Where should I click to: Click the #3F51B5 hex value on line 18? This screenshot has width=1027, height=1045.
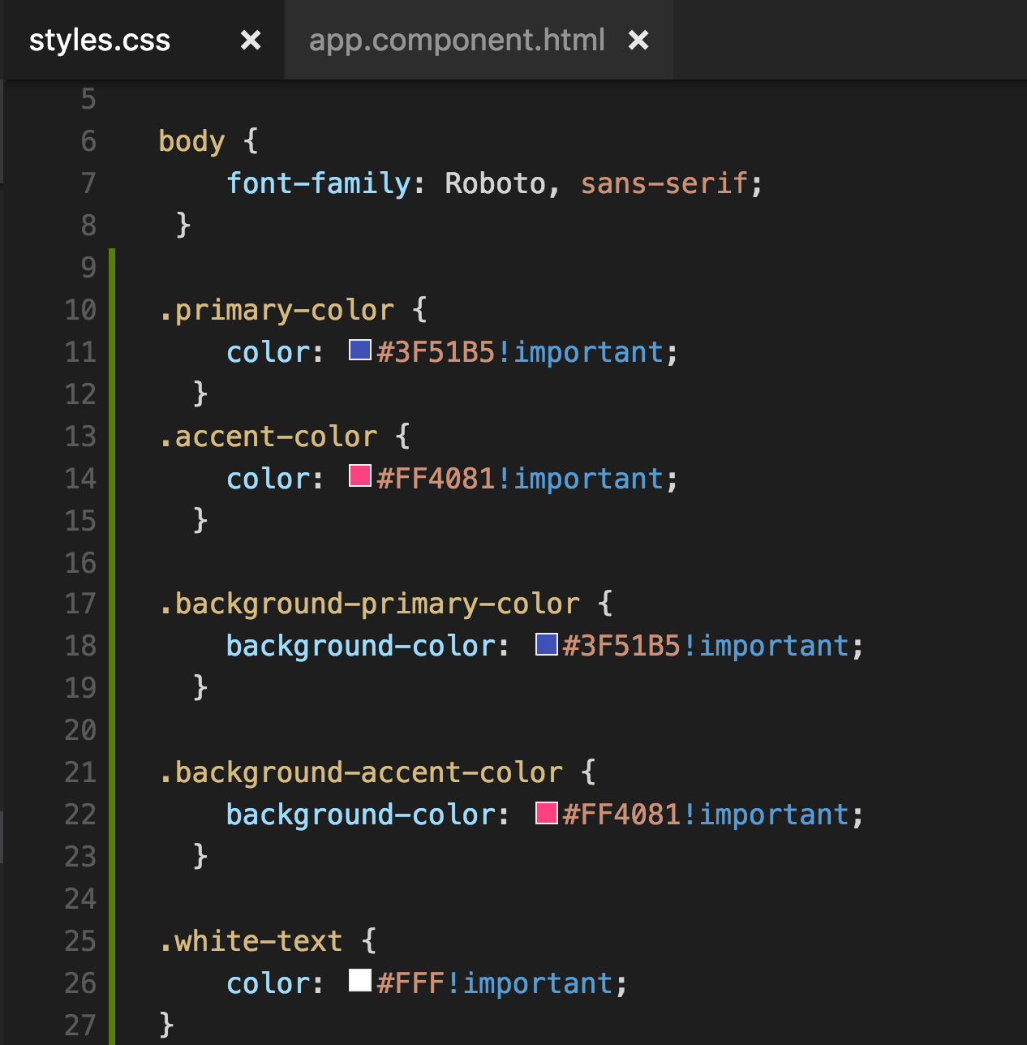point(621,646)
